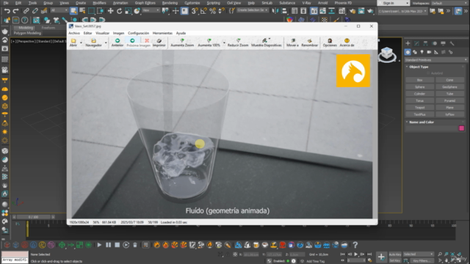Toggle the Percent Snap icon
470x264 pixels.
(212, 11)
